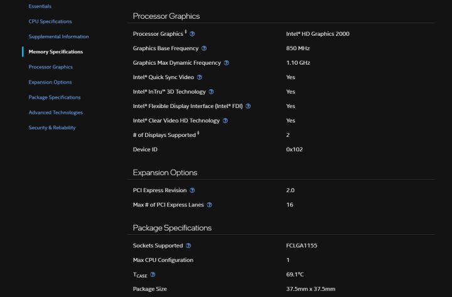Open info icon for Graphics Base Frequency
The image size is (452, 297).
pyautogui.click(x=205, y=48)
